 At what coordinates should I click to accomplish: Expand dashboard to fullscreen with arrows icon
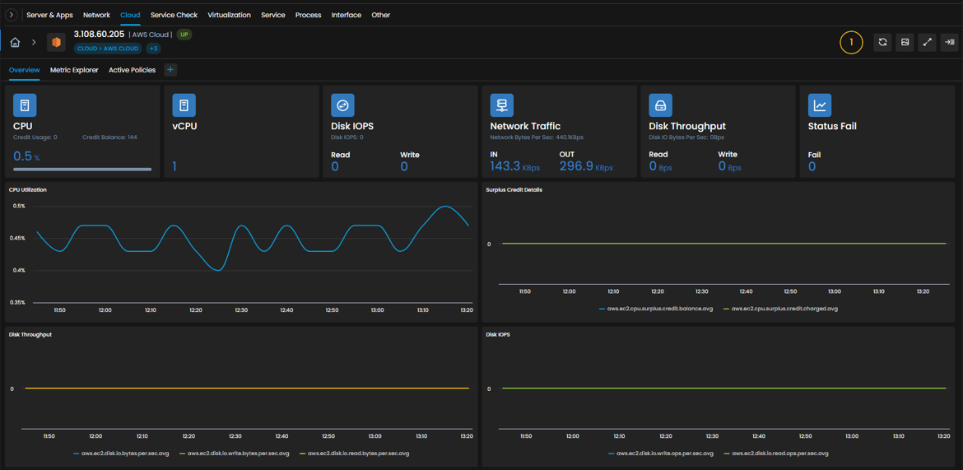928,43
